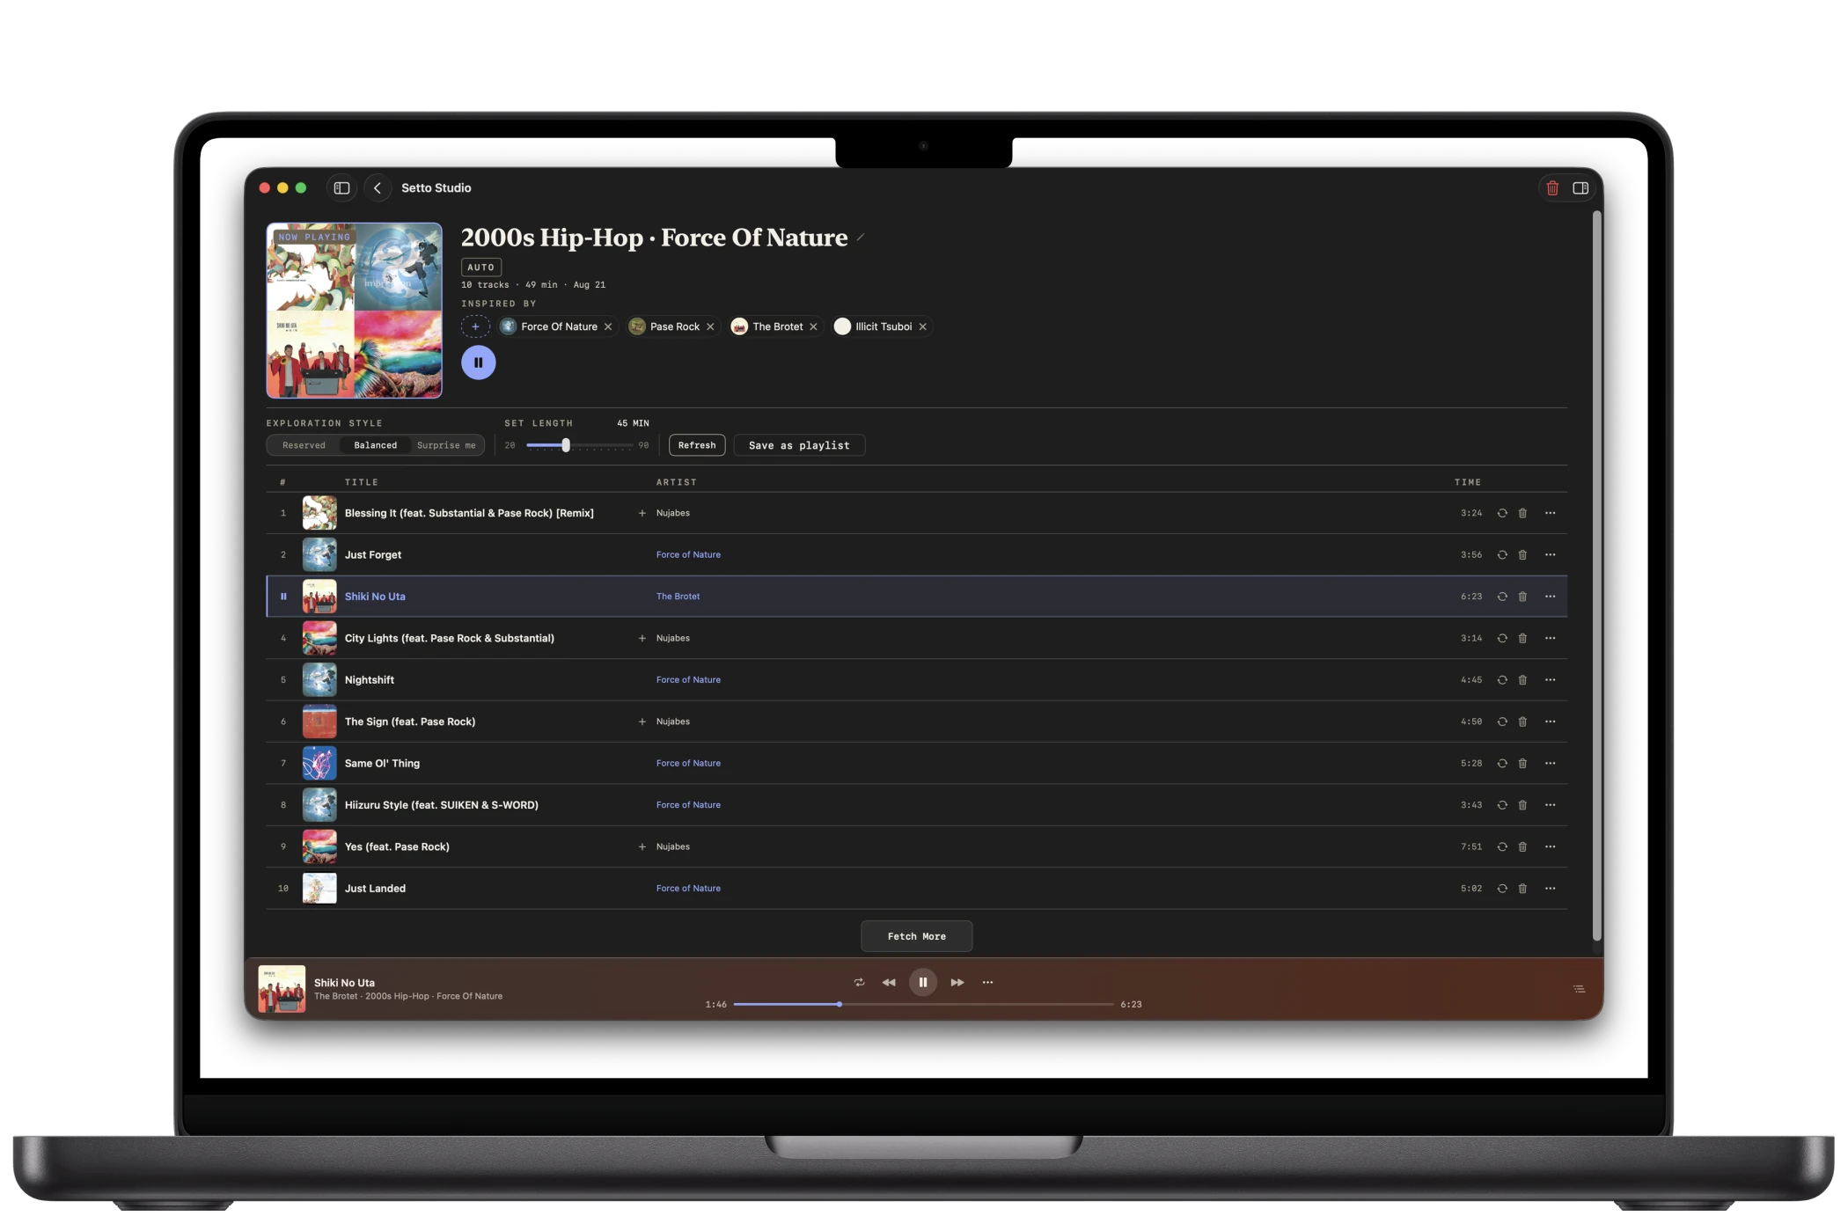Image resolution: width=1848 pixels, height=1216 pixels.
Task: Toggle the right side panel icon
Action: click(x=1580, y=188)
